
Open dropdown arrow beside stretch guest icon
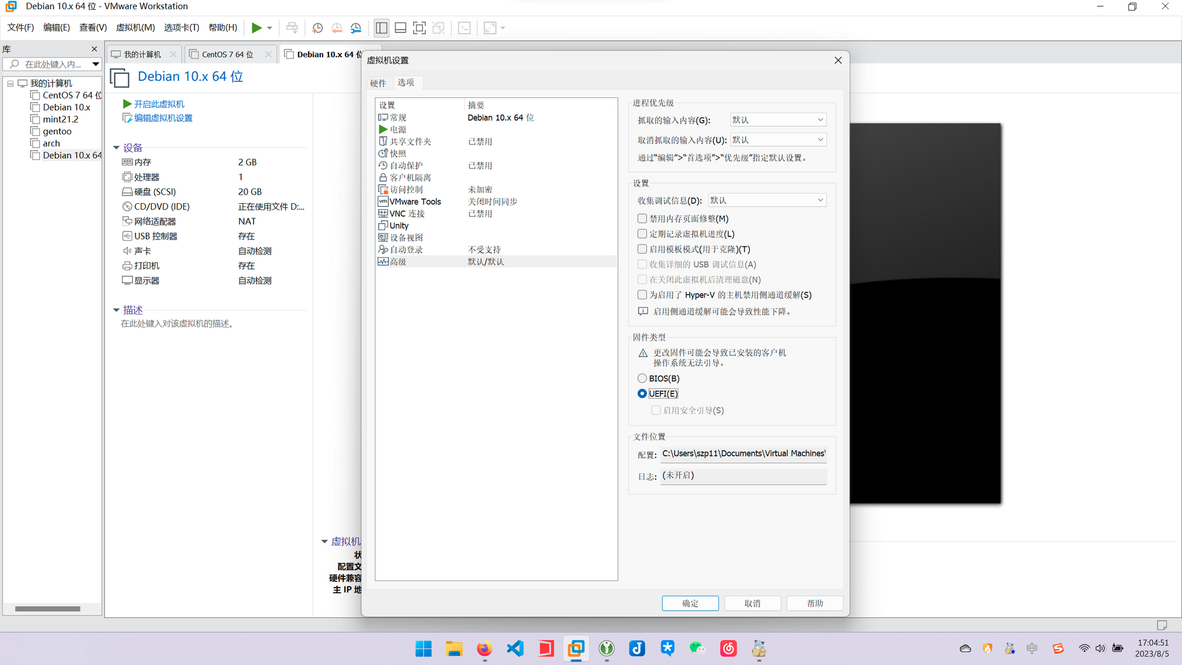pos(502,28)
